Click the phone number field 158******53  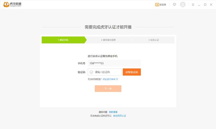tap(114, 63)
